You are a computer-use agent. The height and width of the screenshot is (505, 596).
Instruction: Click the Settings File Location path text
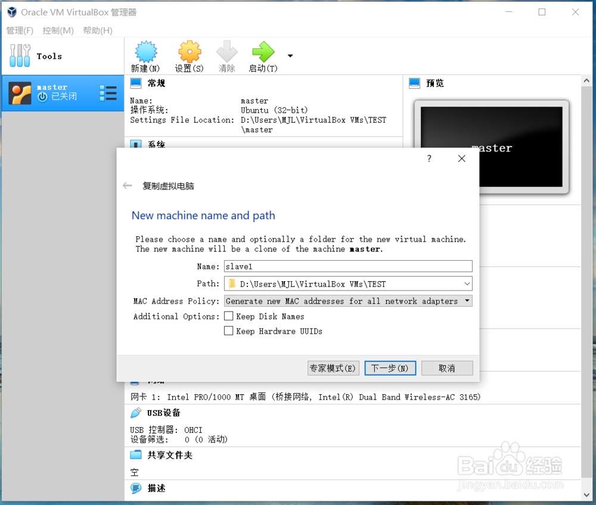click(x=313, y=124)
